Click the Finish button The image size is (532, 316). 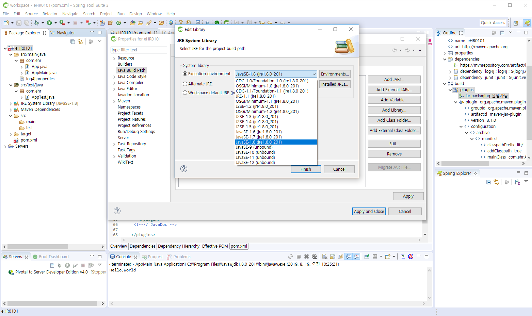click(306, 169)
